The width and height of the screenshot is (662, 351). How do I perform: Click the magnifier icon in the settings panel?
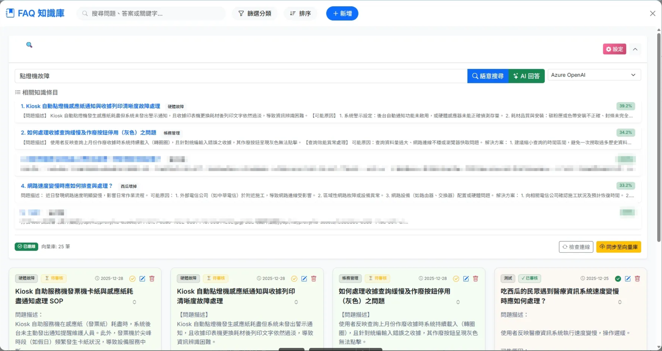coord(29,45)
